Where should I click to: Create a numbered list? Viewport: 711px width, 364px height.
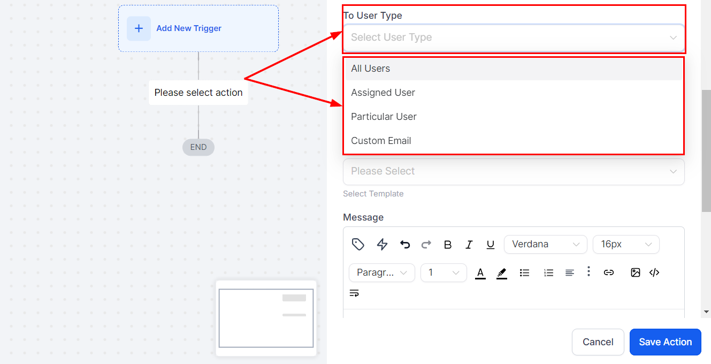(548, 273)
